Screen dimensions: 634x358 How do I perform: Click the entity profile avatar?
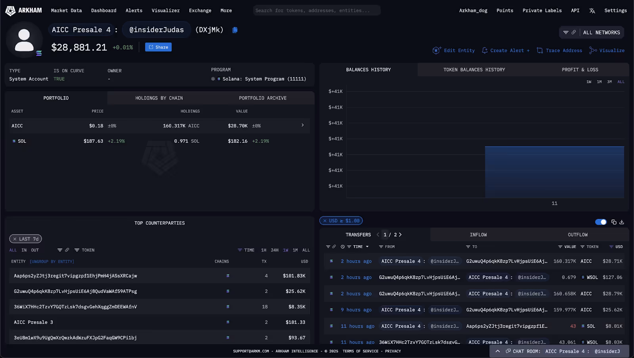coord(24,40)
